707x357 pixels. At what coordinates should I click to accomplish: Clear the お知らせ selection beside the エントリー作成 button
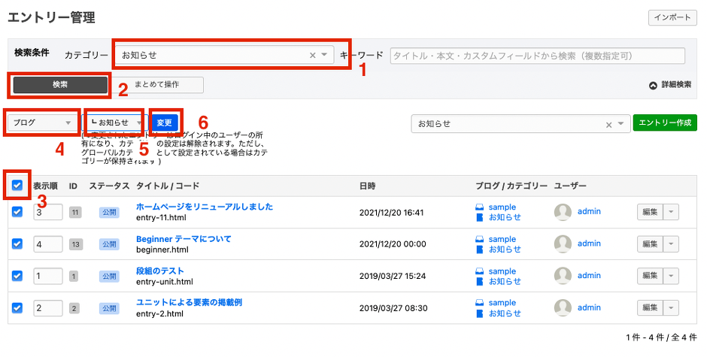(x=609, y=124)
